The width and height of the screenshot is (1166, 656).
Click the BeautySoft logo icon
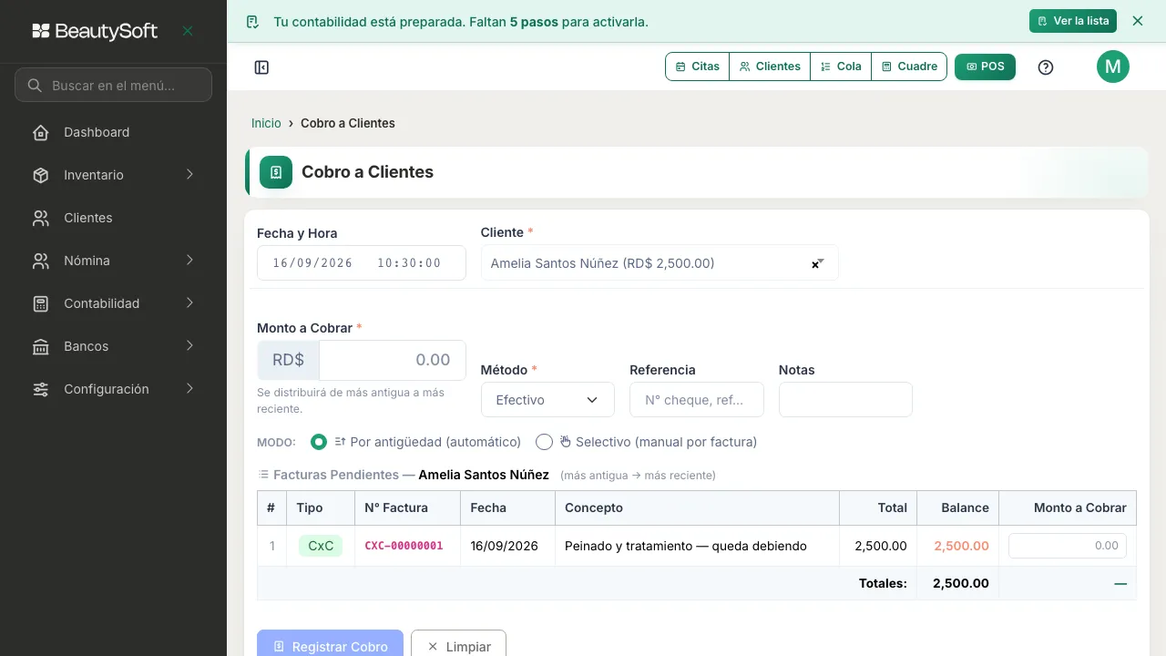coord(41,31)
